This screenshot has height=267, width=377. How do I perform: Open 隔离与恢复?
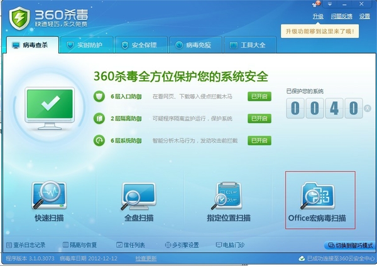pyautogui.click(x=80, y=245)
